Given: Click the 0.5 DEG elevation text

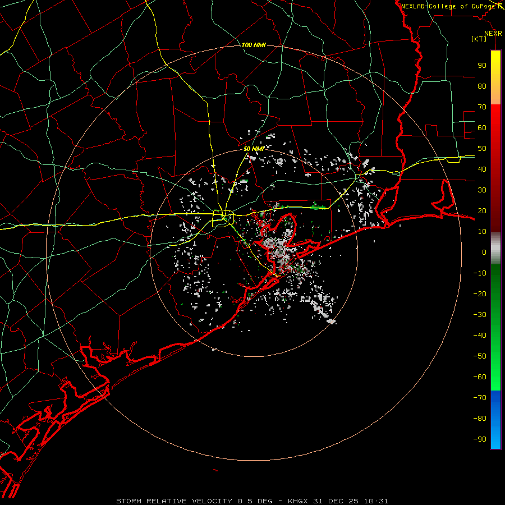Looking at the screenshot, I should (x=255, y=501).
